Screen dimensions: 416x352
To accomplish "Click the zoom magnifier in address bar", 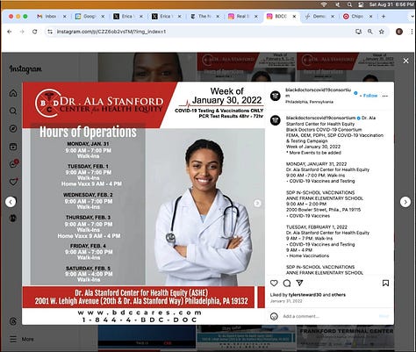I will 370,32.
